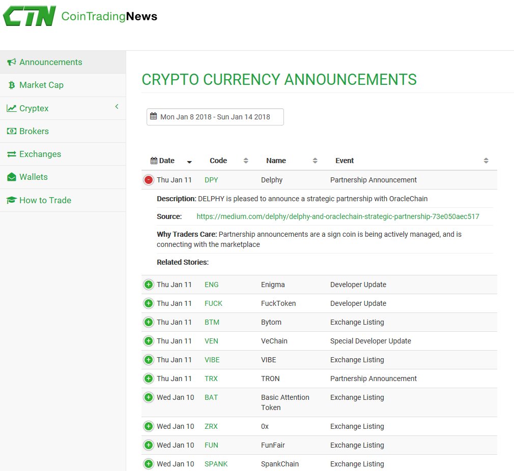Click the VEN code link

coord(211,341)
